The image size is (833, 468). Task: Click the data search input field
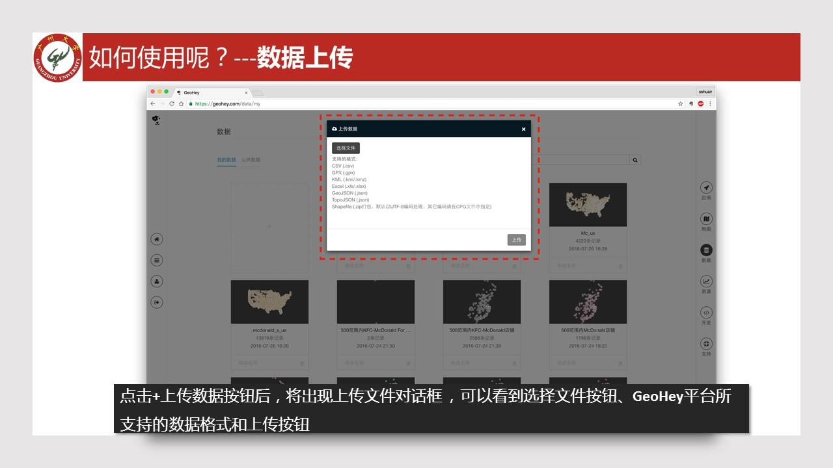tap(580, 160)
